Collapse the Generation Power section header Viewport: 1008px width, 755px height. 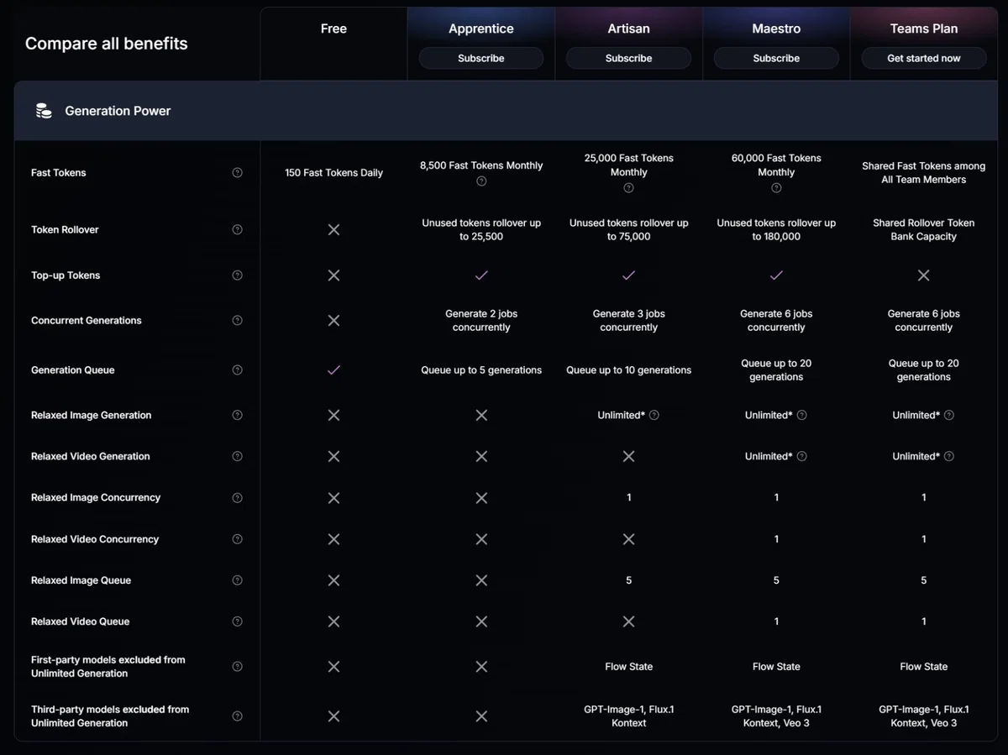click(506, 111)
